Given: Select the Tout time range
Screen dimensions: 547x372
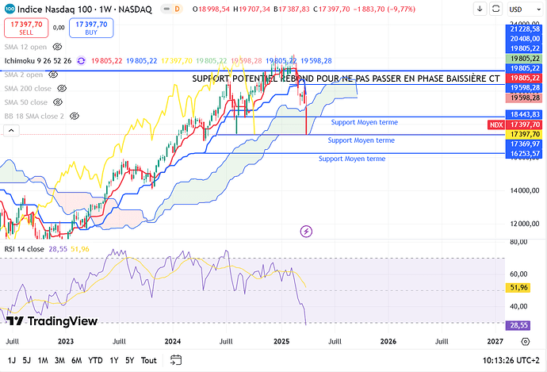Looking at the screenshot, I should pyautogui.click(x=148, y=360).
